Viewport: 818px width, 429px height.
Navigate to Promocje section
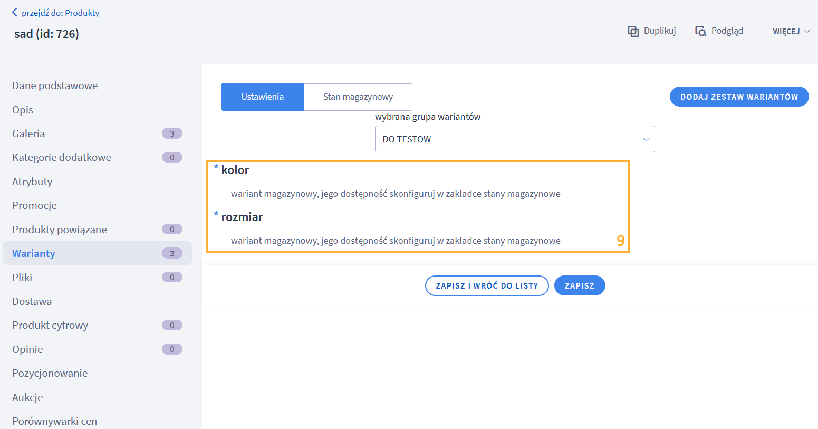pyautogui.click(x=34, y=205)
